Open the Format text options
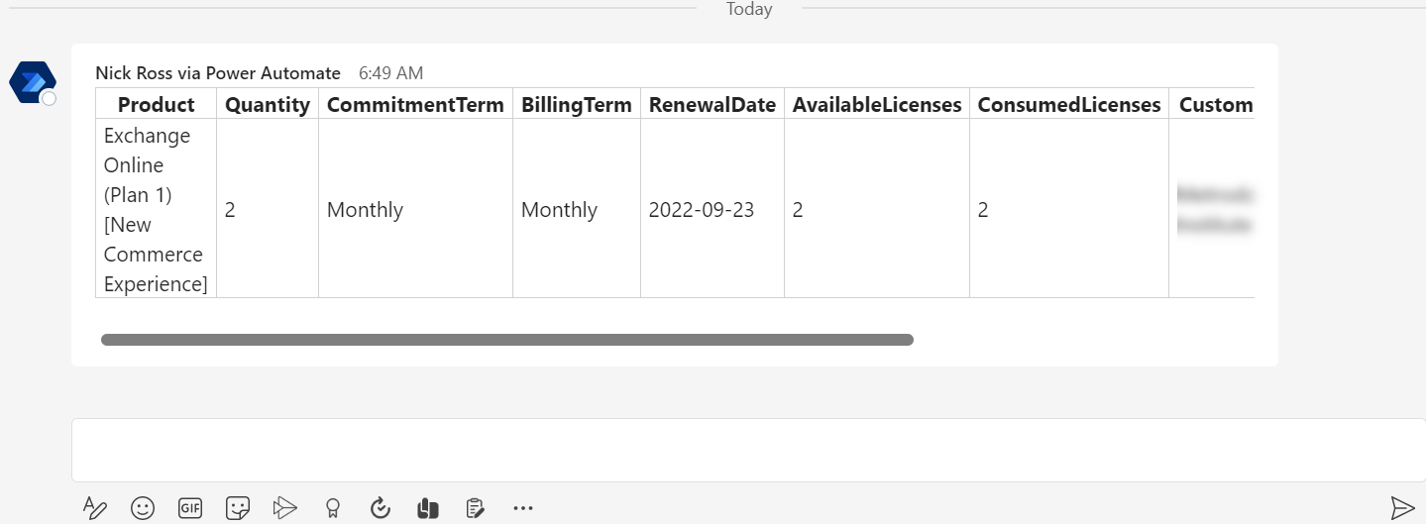Screen dimensions: 1426x524 click(95, 508)
